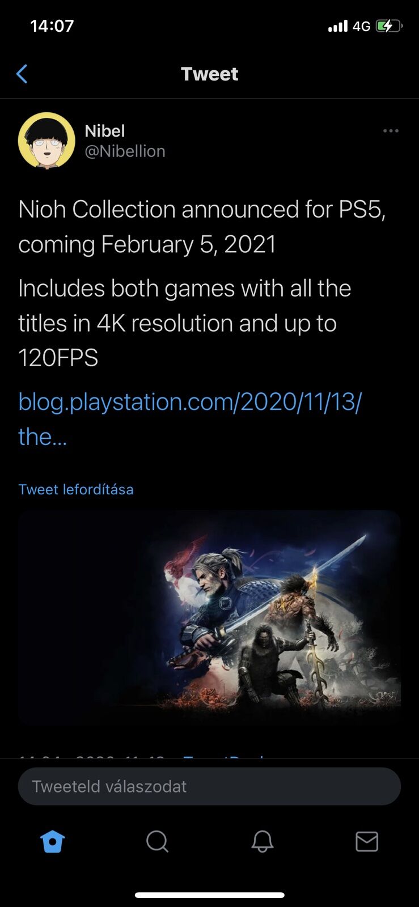Tap the Nibel display name
419x907 pixels.
(105, 131)
